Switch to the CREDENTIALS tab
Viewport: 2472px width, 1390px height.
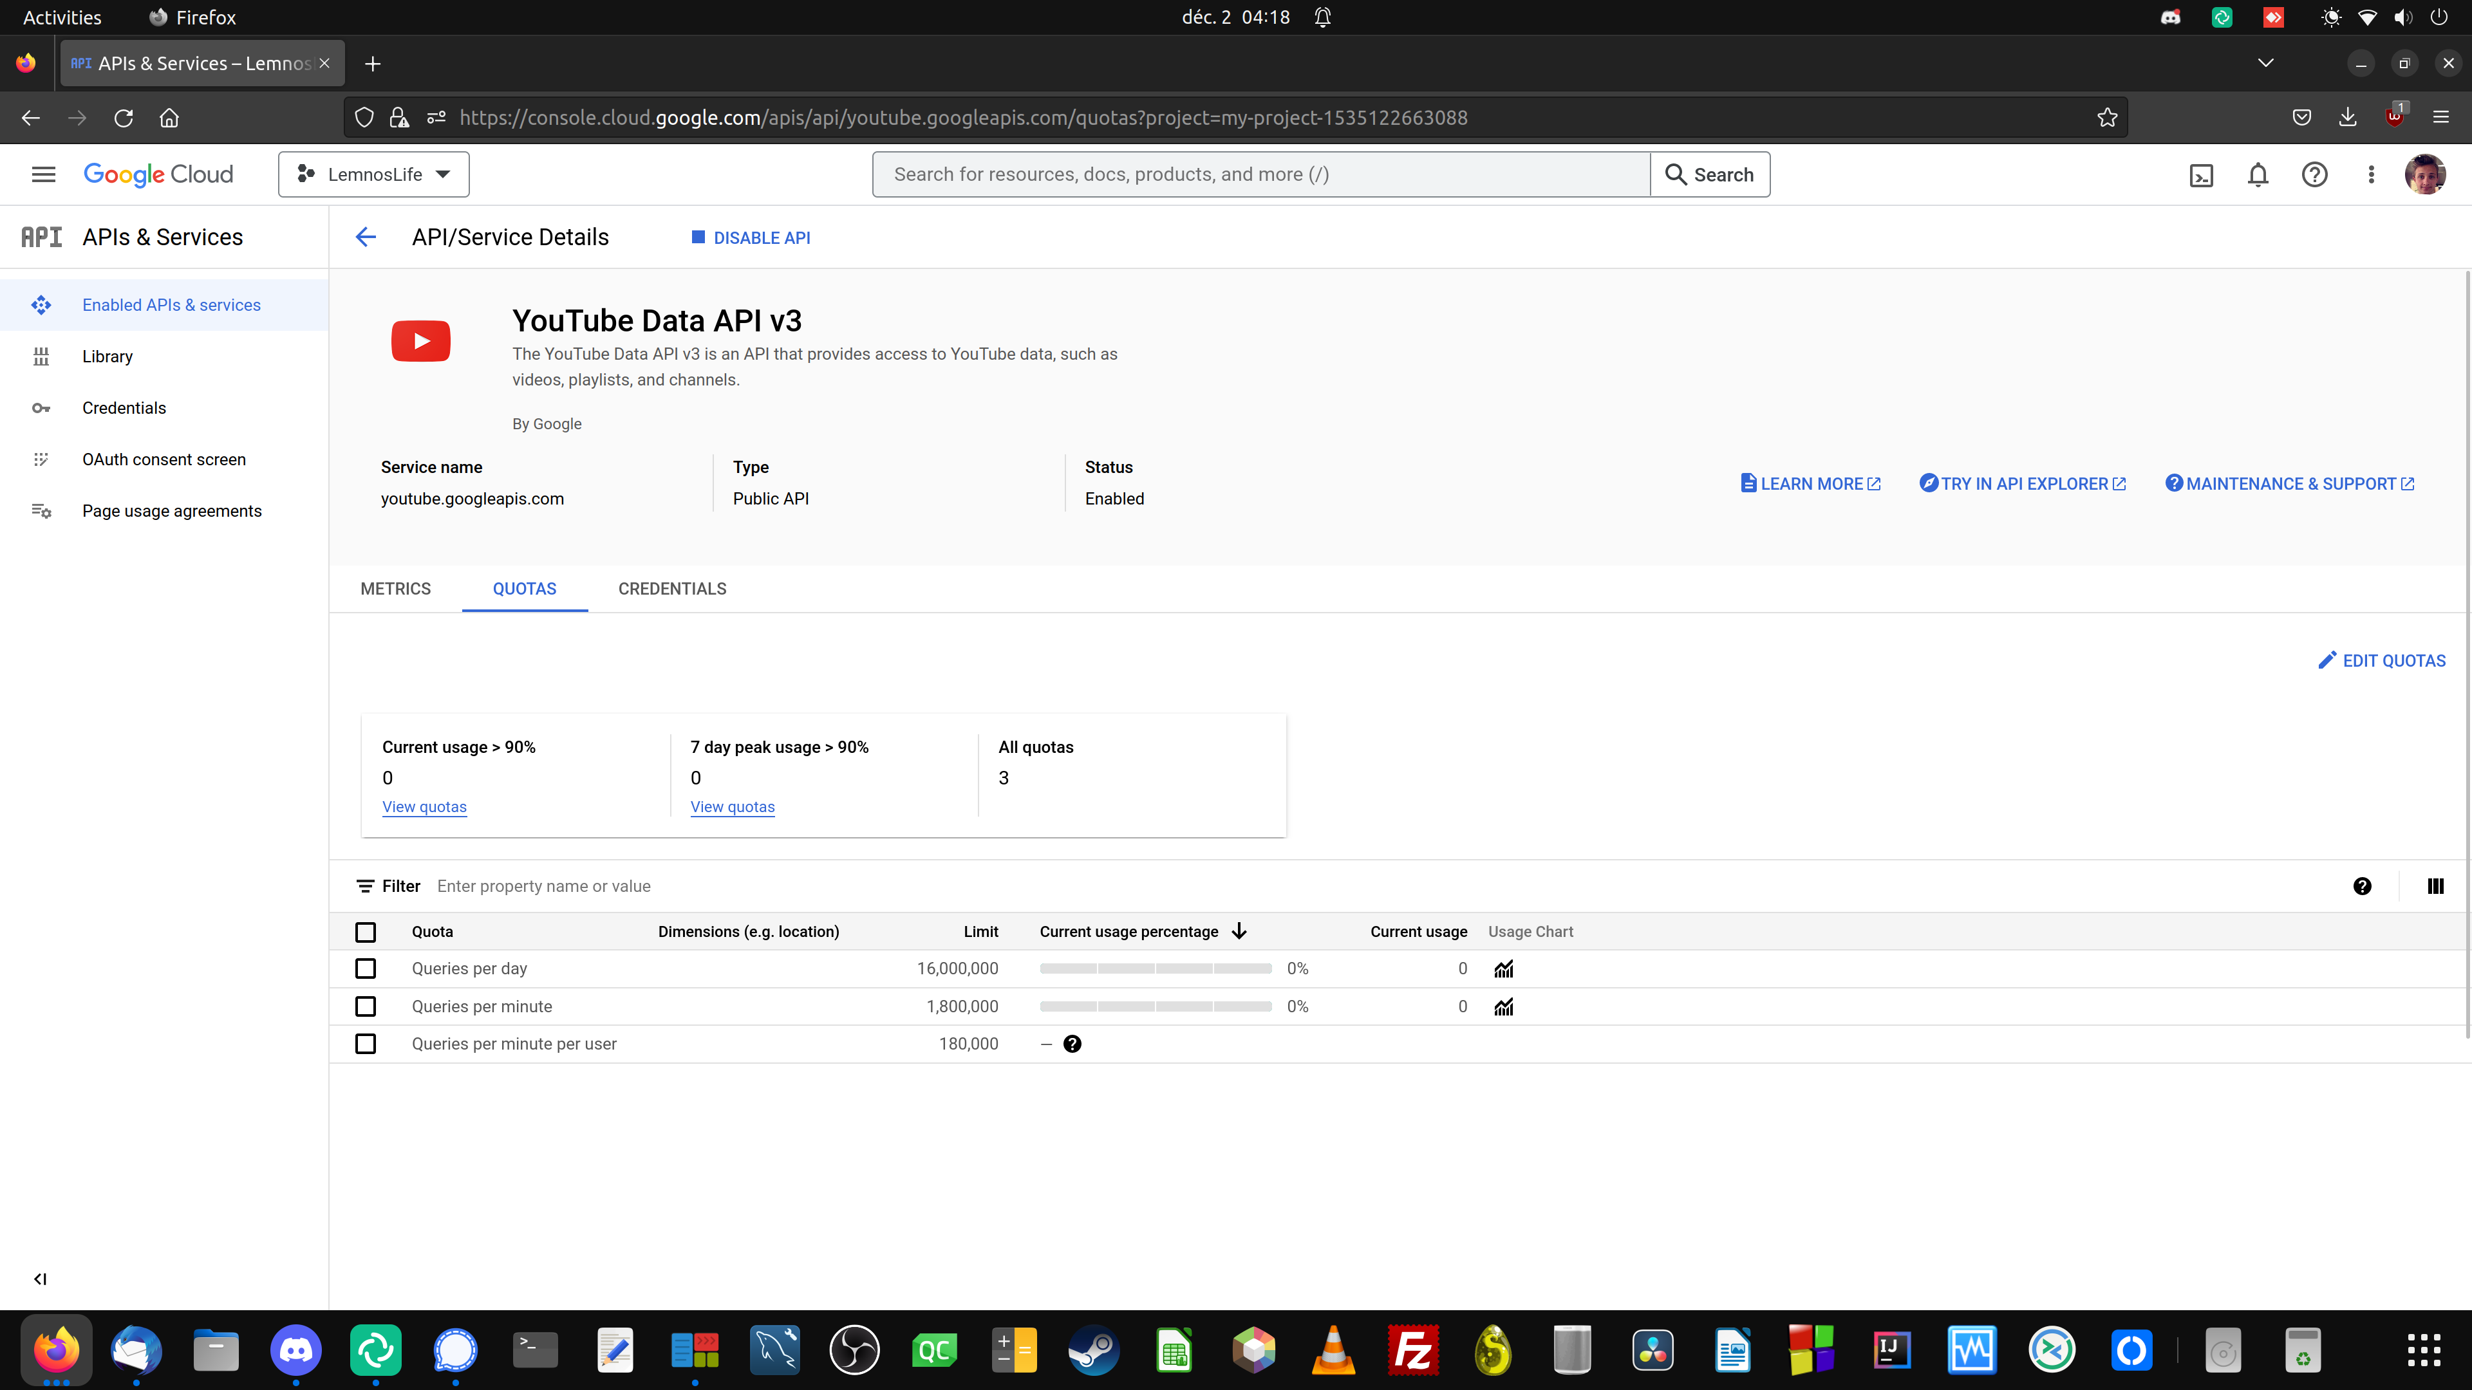(671, 589)
